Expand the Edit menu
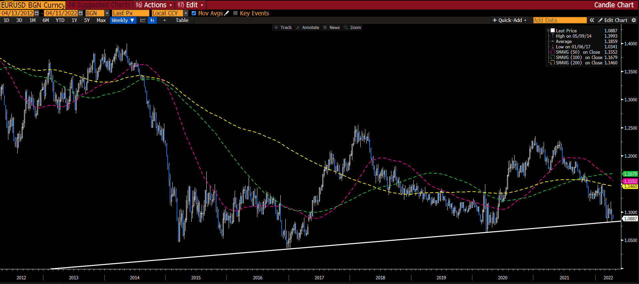The image size is (639, 284). (190, 5)
